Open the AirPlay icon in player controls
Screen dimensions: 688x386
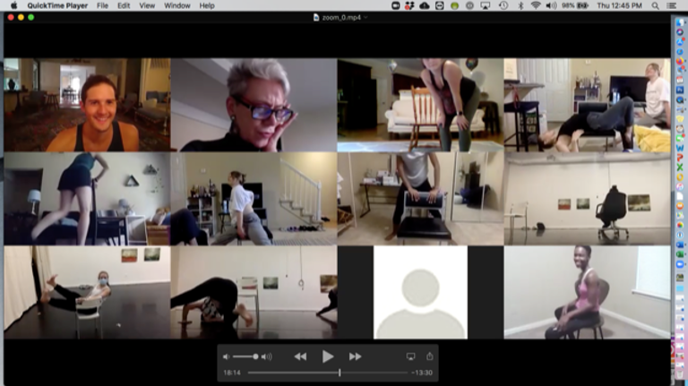(x=411, y=356)
